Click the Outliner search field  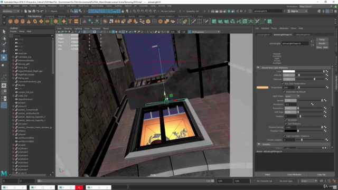(33, 36)
